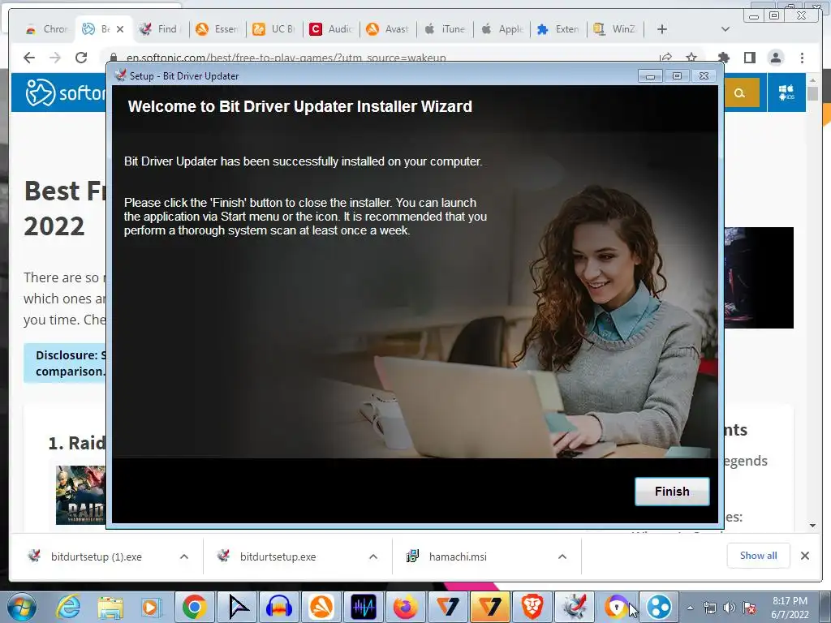Switch to the iTunes tab

click(x=446, y=29)
